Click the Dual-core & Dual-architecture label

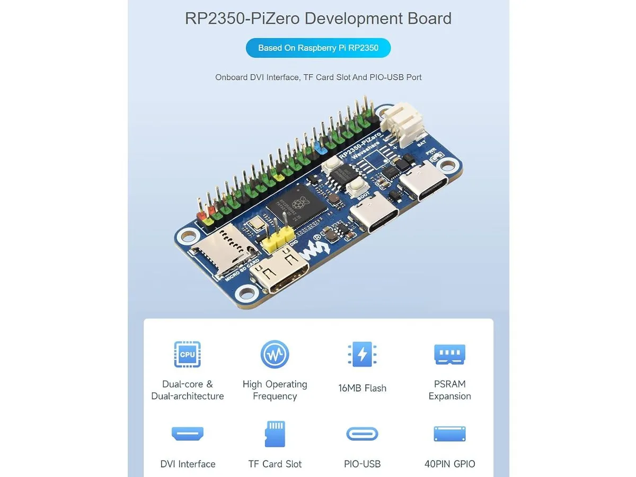coord(188,390)
